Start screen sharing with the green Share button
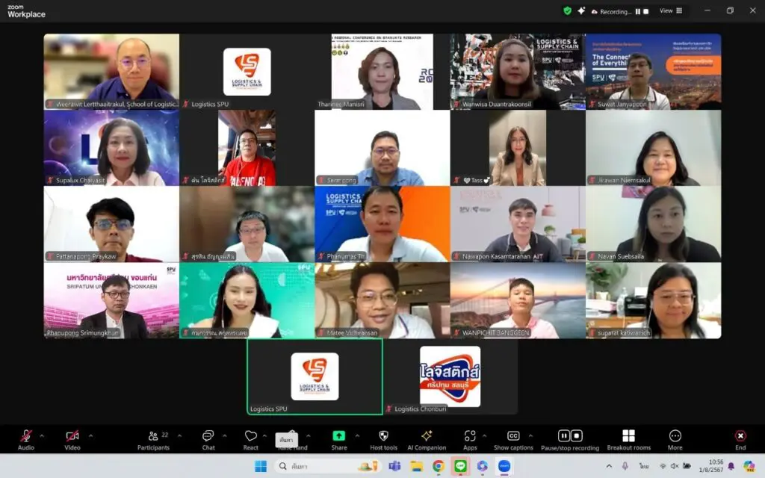The height and width of the screenshot is (478, 765). coord(338,439)
